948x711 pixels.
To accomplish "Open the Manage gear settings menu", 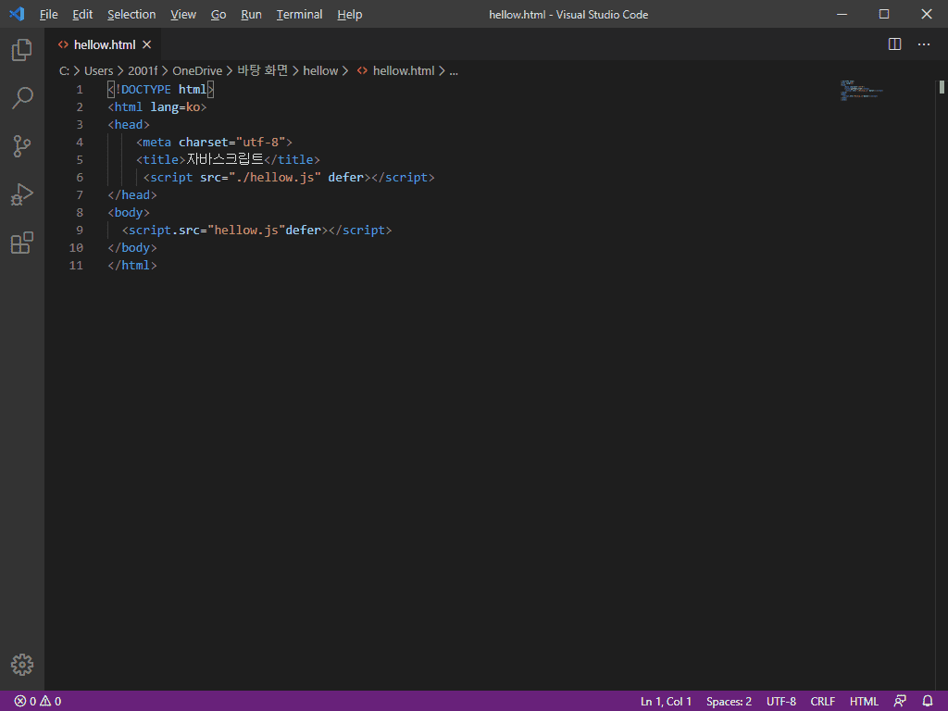I will (x=22, y=664).
